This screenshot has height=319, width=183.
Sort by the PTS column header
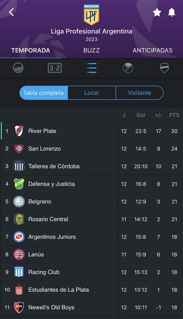pyautogui.click(x=174, y=115)
